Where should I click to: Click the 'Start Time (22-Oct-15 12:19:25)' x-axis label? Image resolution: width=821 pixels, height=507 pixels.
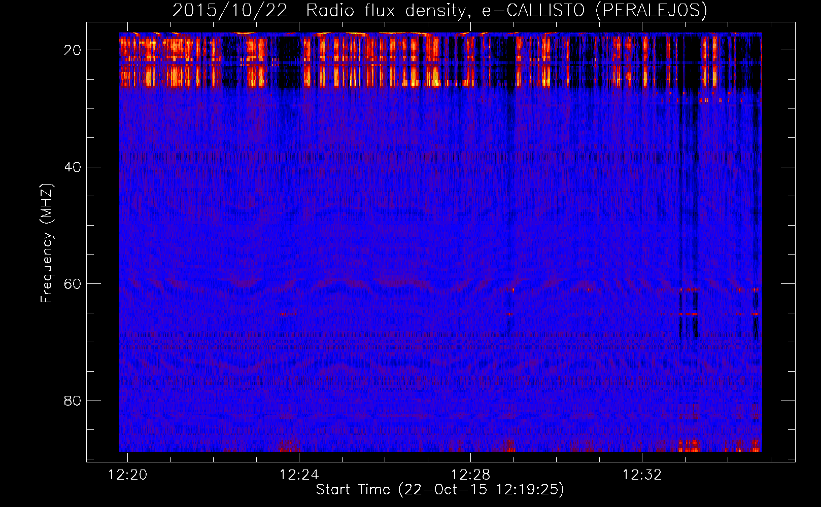tap(440, 490)
